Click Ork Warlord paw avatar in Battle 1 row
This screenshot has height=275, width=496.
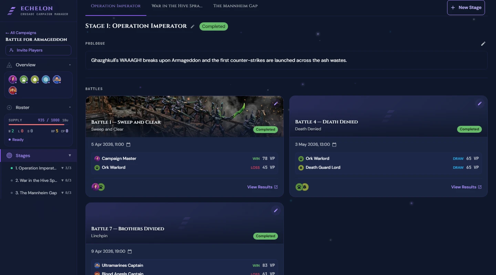pos(97,167)
